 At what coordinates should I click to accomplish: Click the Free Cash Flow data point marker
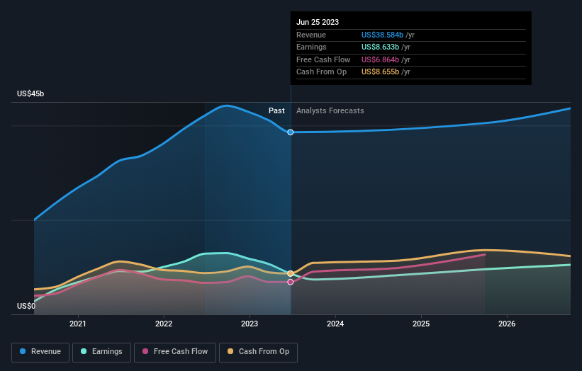291,282
